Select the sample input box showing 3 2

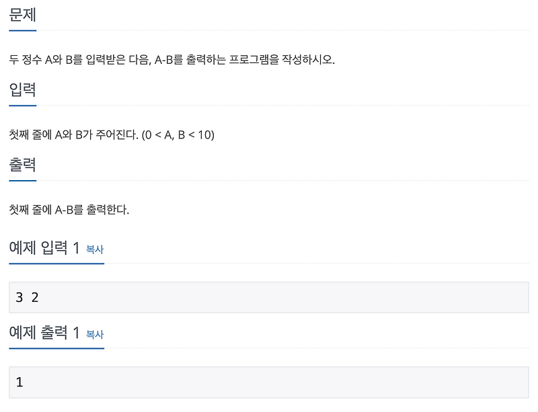point(269,297)
